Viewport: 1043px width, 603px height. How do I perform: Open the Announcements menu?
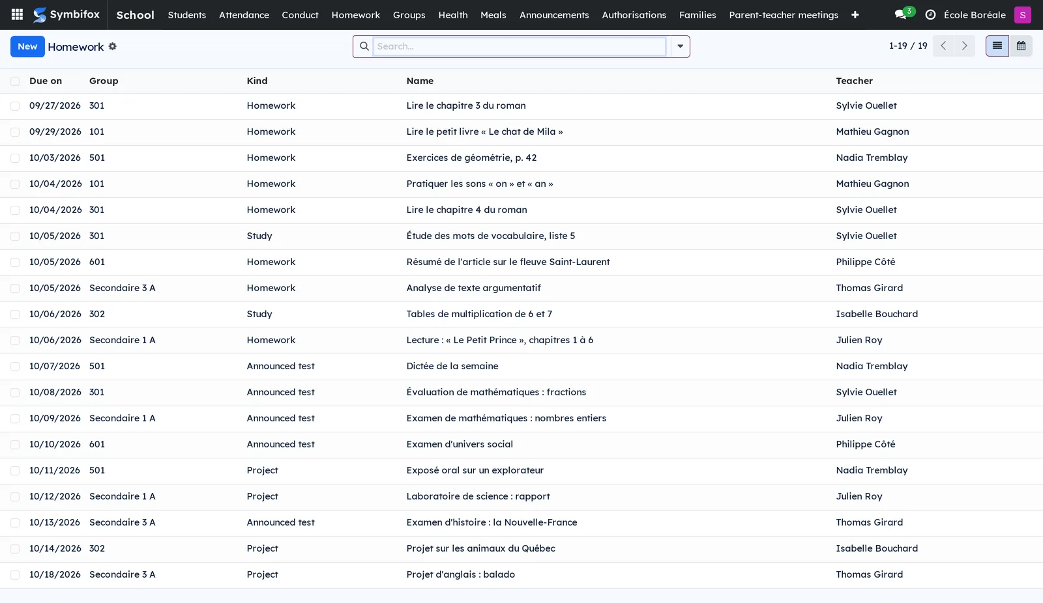pos(554,15)
